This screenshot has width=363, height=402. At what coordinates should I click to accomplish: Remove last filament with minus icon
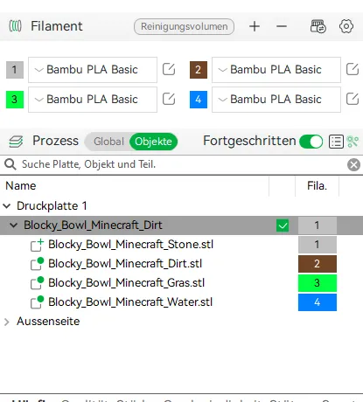coord(282,26)
